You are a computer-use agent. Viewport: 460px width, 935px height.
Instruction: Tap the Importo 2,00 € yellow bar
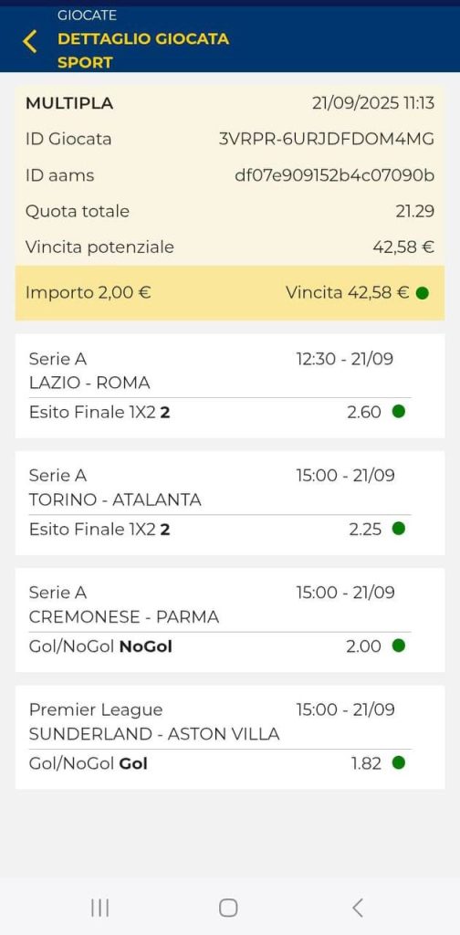[x=230, y=293]
